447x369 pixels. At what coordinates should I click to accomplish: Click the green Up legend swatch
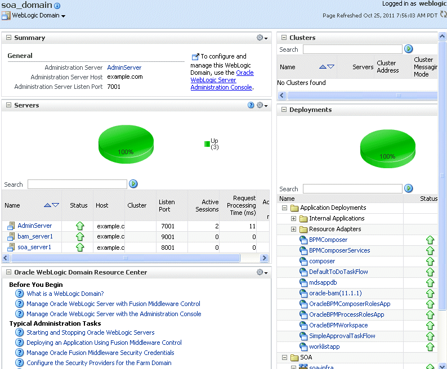point(207,144)
